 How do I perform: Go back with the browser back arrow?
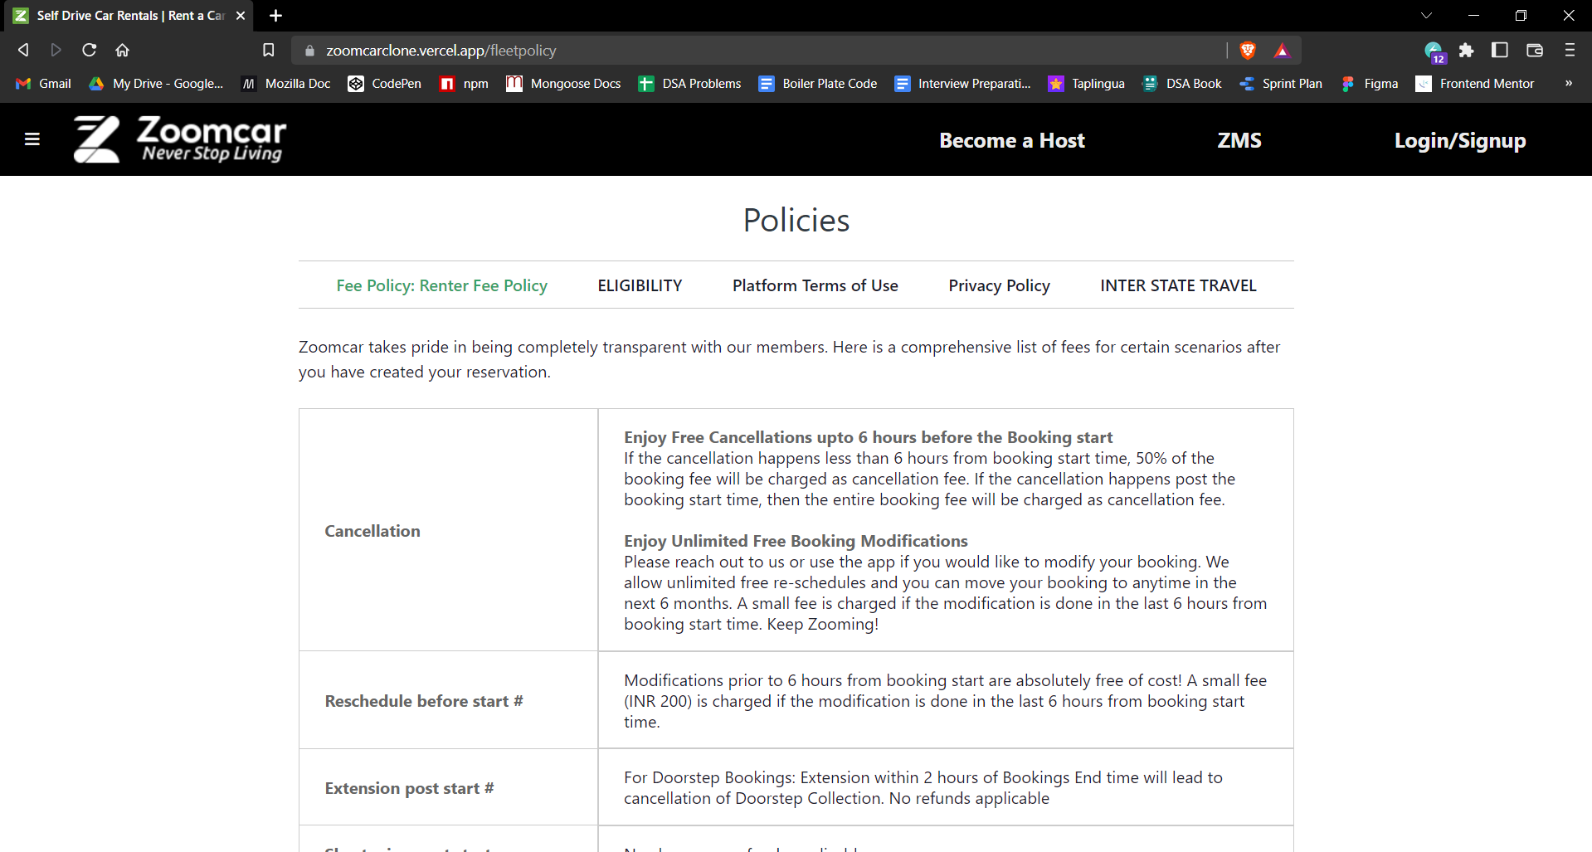click(x=23, y=50)
